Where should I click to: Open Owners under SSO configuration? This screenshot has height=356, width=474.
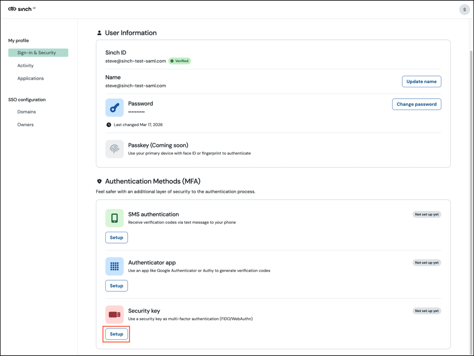click(x=26, y=125)
